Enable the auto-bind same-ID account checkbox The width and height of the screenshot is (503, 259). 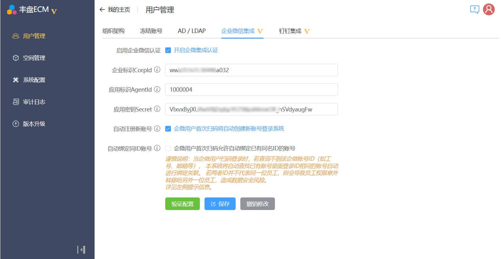(168, 148)
